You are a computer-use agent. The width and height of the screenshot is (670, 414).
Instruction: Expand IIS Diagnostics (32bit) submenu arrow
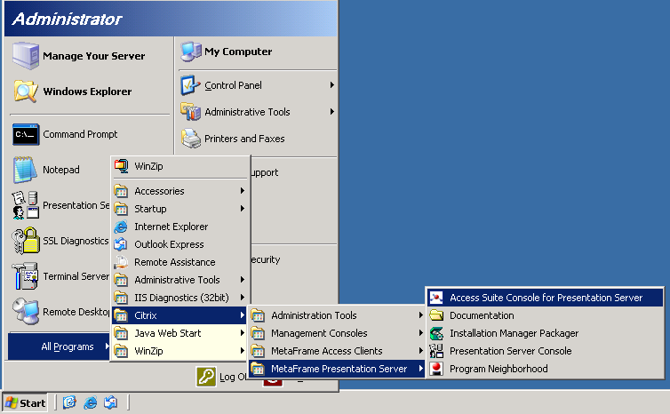tap(243, 298)
